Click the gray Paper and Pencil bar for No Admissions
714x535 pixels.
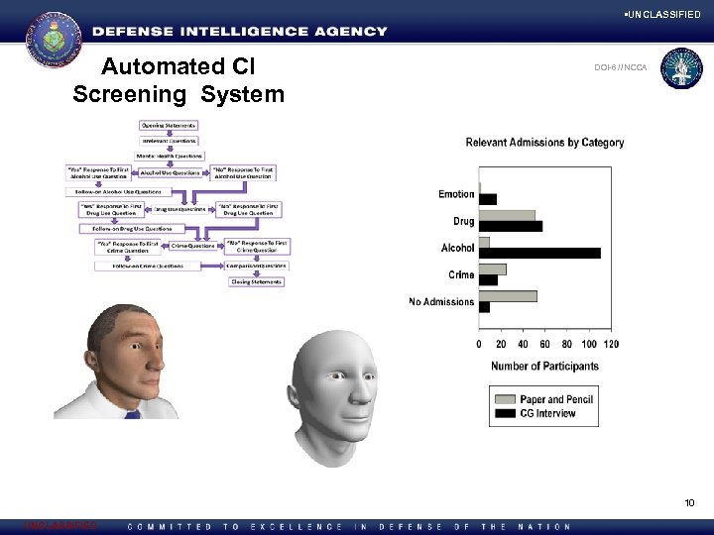coord(508,296)
